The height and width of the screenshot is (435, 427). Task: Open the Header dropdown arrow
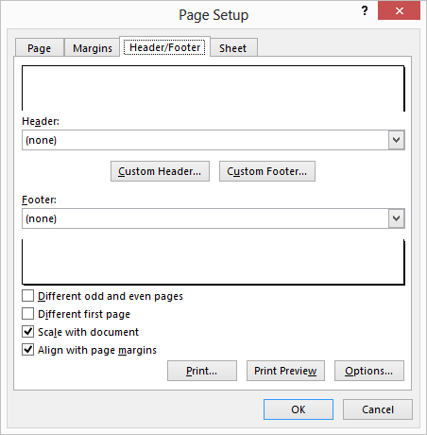[396, 140]
